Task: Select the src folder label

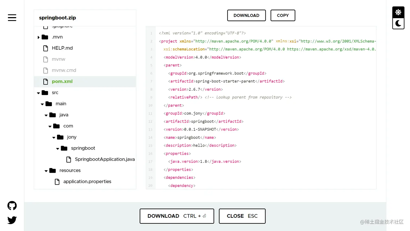Action: [55, 93]
